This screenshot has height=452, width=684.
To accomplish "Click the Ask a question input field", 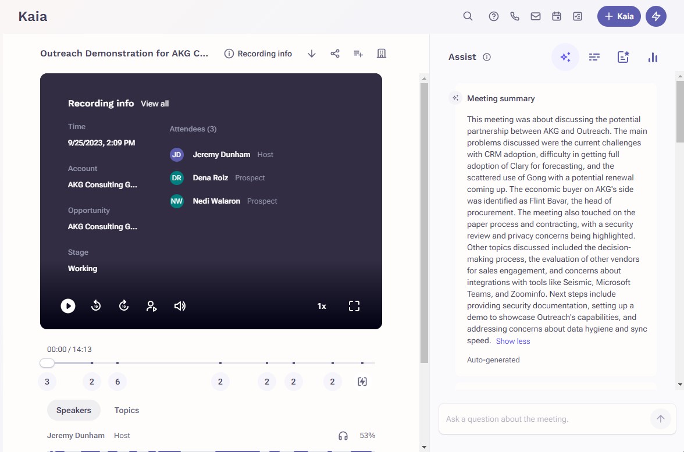I will 546,419.
